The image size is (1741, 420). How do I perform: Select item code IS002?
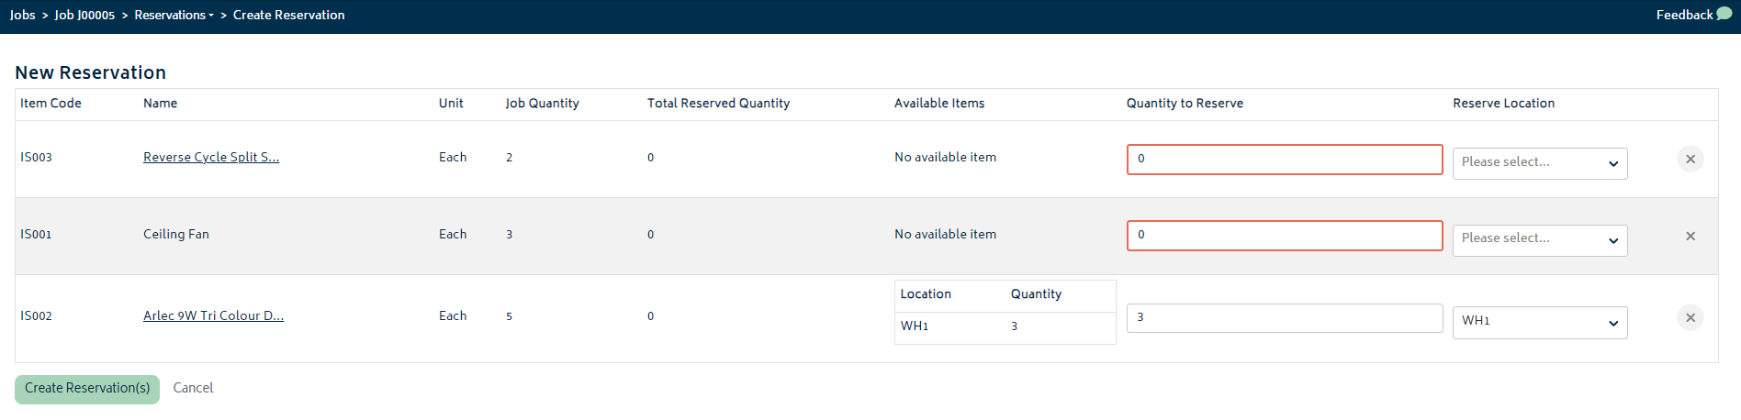click(36, 315)
